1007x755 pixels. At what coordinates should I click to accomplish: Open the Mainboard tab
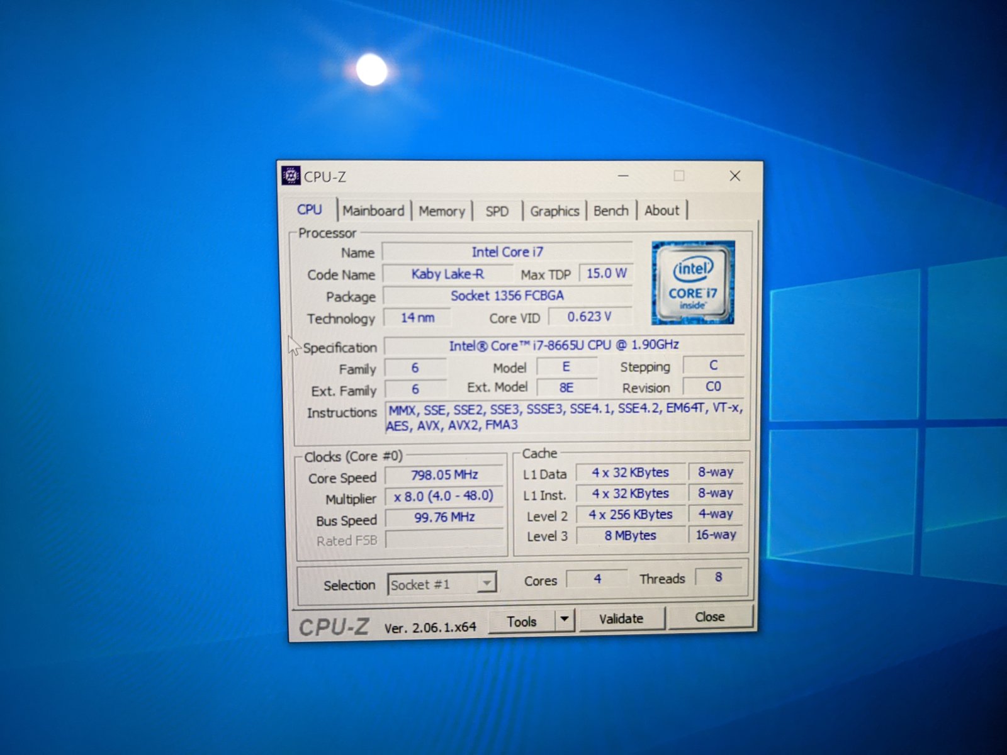(x=373, y=211)
